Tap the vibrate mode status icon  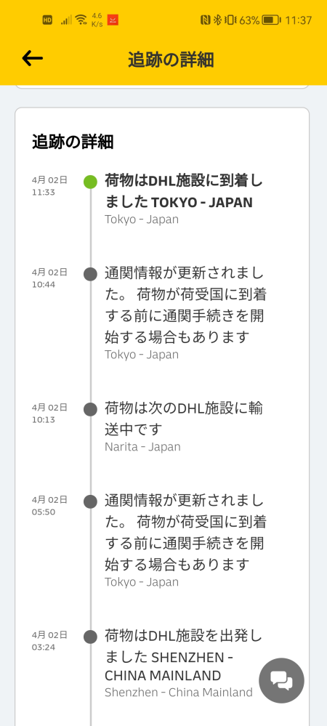(x=230, y=20)
